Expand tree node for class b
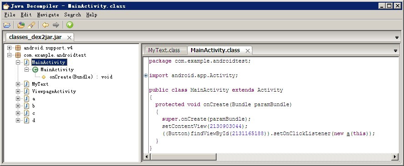404x166 pixels. click(18, 106)
